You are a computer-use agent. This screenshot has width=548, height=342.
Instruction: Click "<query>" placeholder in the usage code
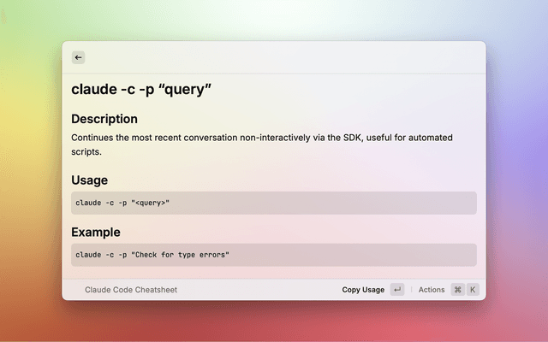tap(151, 203)
